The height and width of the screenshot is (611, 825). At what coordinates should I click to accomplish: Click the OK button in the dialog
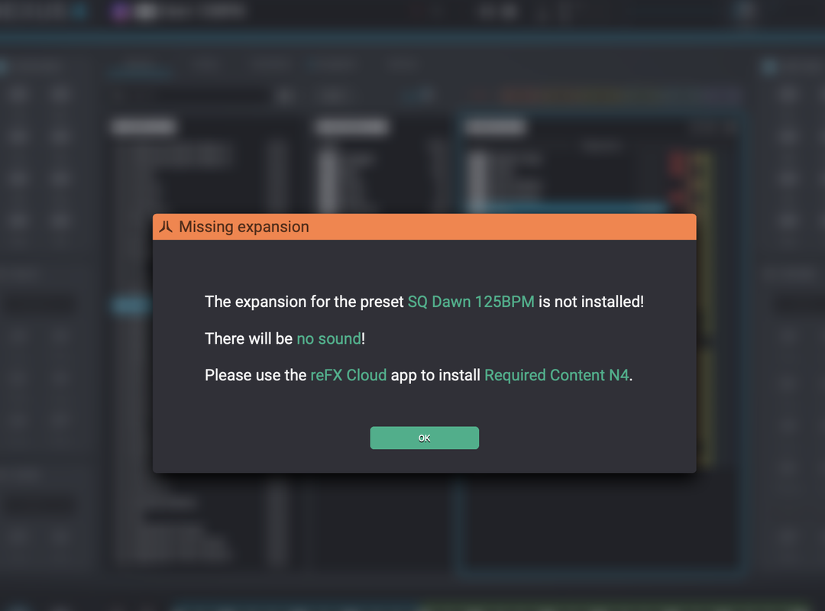424,438
